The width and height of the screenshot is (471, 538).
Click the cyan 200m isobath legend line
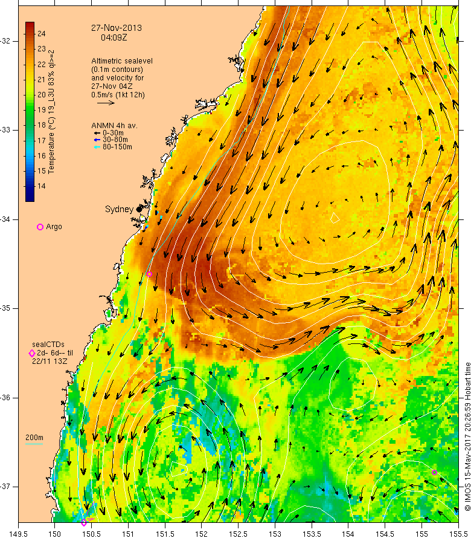(x=34, y=444)
